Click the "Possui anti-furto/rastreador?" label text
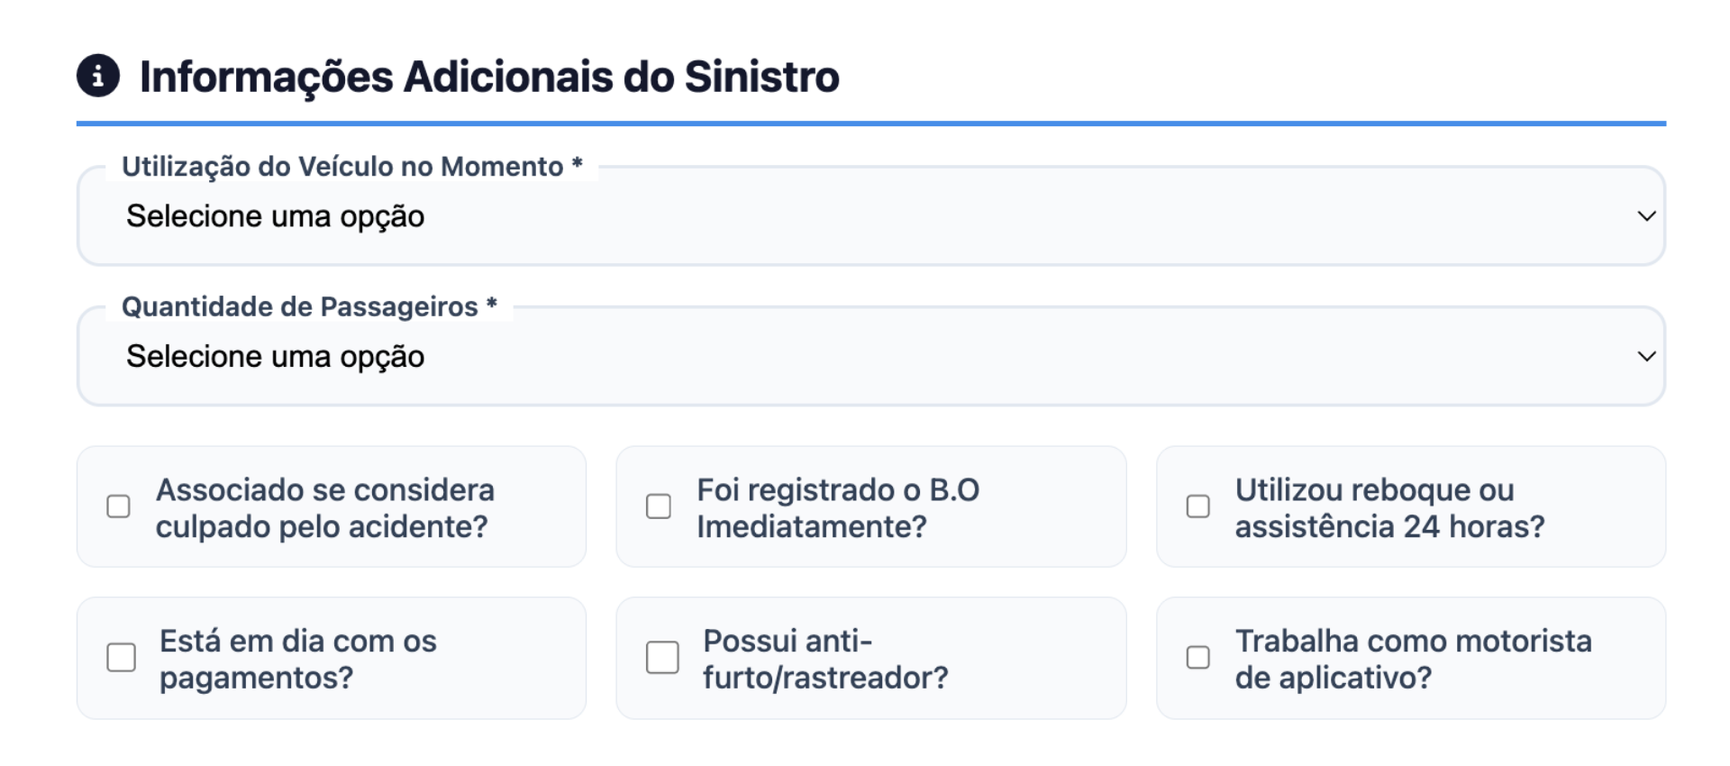Image resolution: width=1730 pixels, height=766 pixels. [824, 659]
